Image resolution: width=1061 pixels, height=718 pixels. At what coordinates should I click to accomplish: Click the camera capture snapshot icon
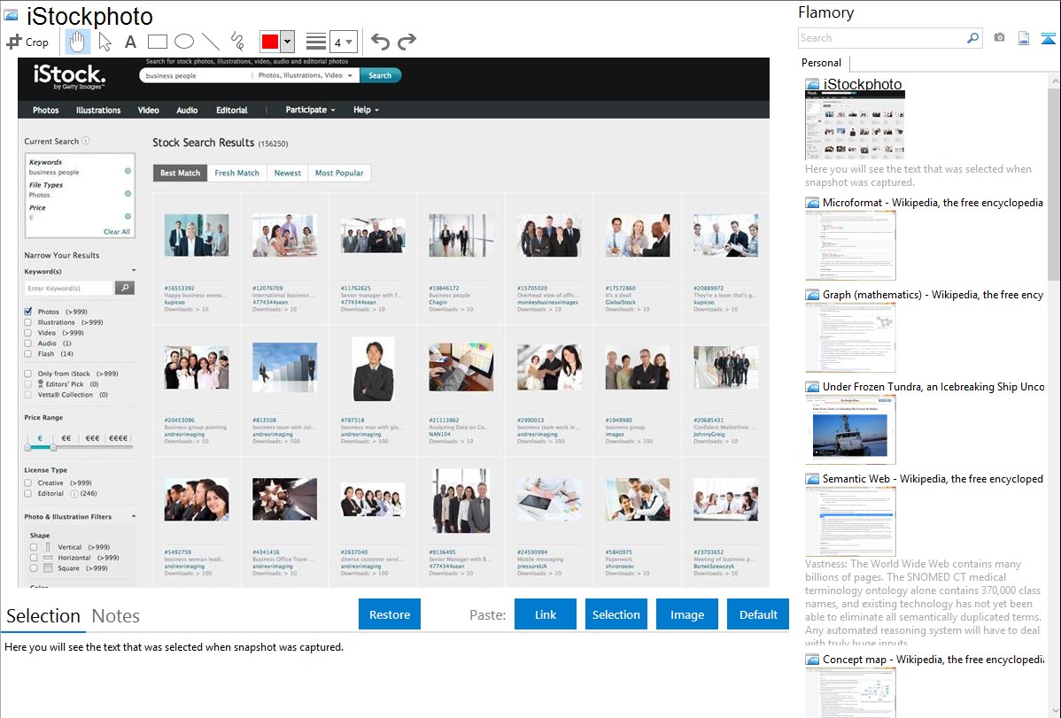point(999,38)
